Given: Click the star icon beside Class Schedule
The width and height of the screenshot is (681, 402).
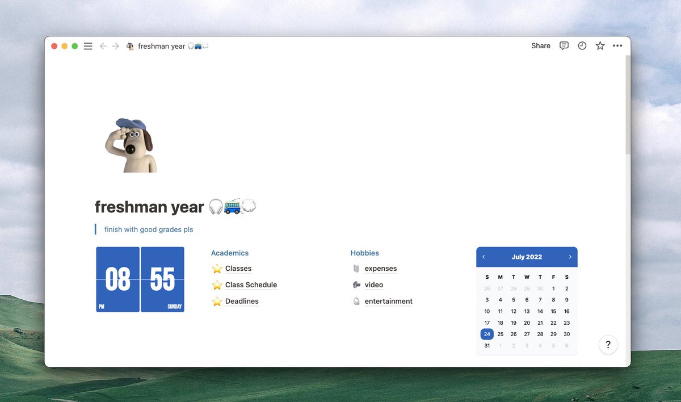Looking at the screenshot, I should pos(217,285).
